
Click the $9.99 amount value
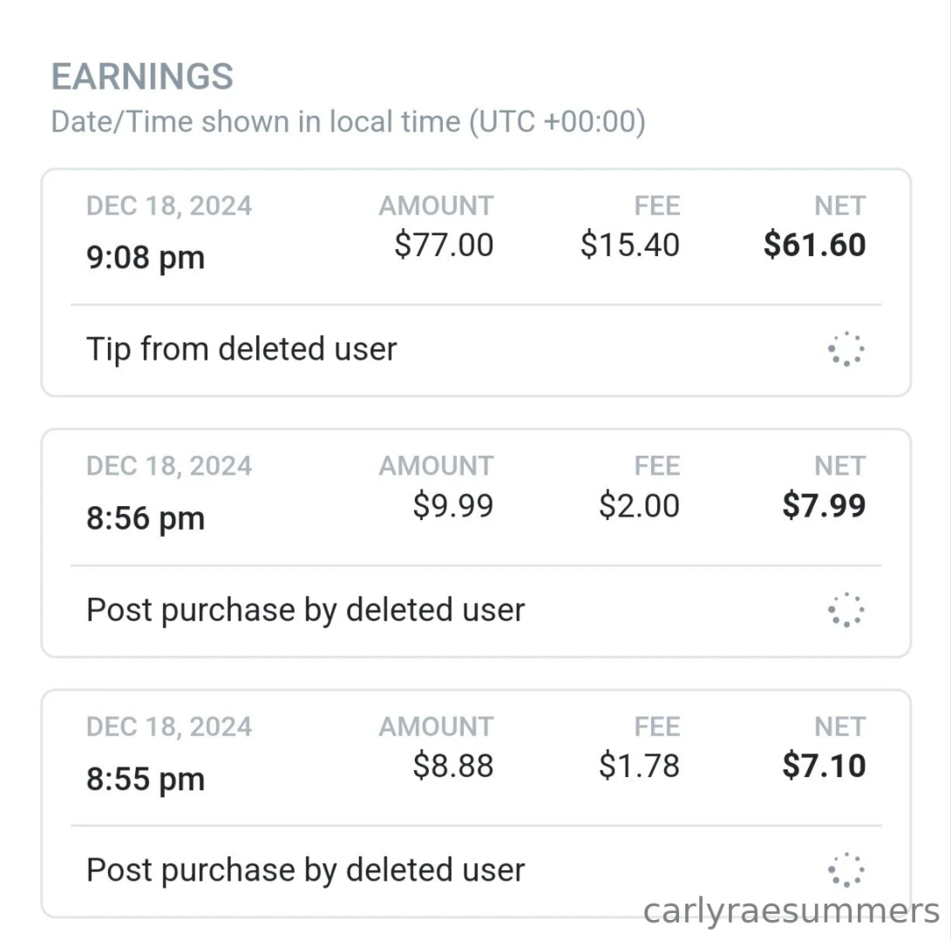tap(453, 505)
